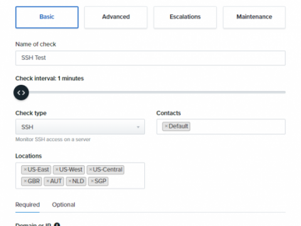
Task: Go to the Maintenance tab
Action: pos(254,17)
